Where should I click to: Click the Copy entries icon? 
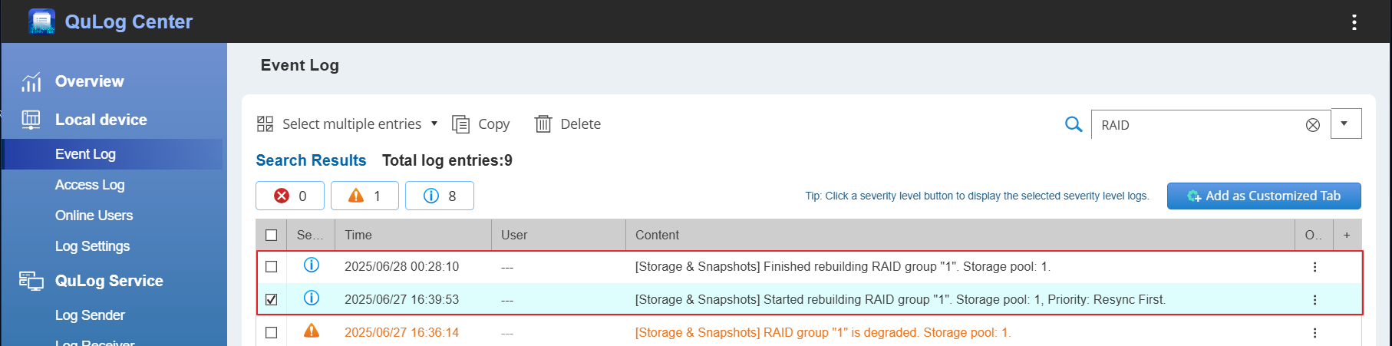460,124
